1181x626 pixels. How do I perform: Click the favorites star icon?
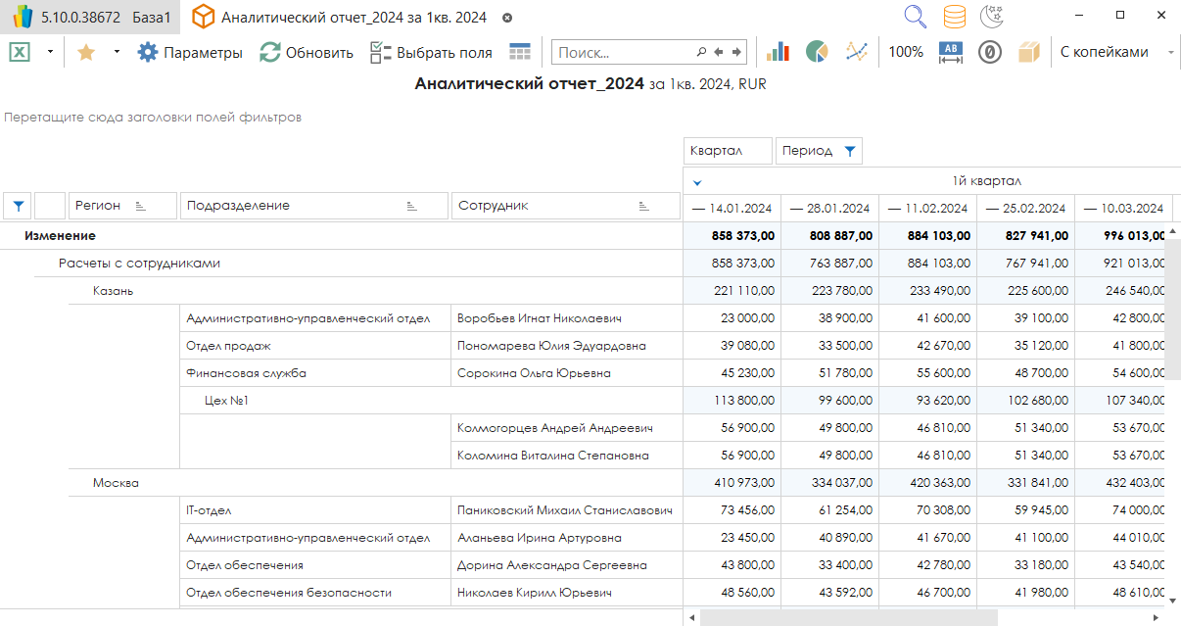click(x=85, y=53)
